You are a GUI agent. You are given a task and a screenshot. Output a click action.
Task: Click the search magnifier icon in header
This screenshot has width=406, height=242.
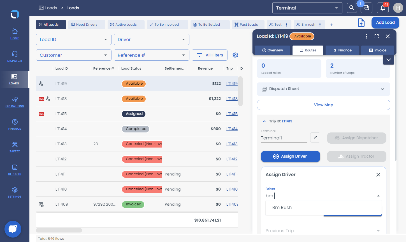click(352, 8)
